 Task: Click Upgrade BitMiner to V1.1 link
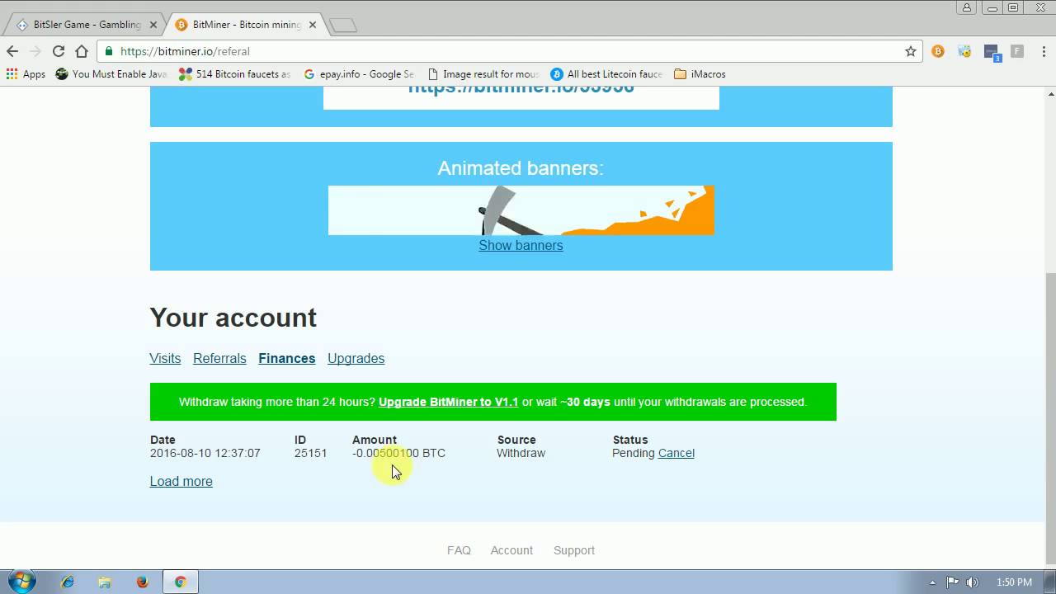pyautogui.click(x=448, y=402)
